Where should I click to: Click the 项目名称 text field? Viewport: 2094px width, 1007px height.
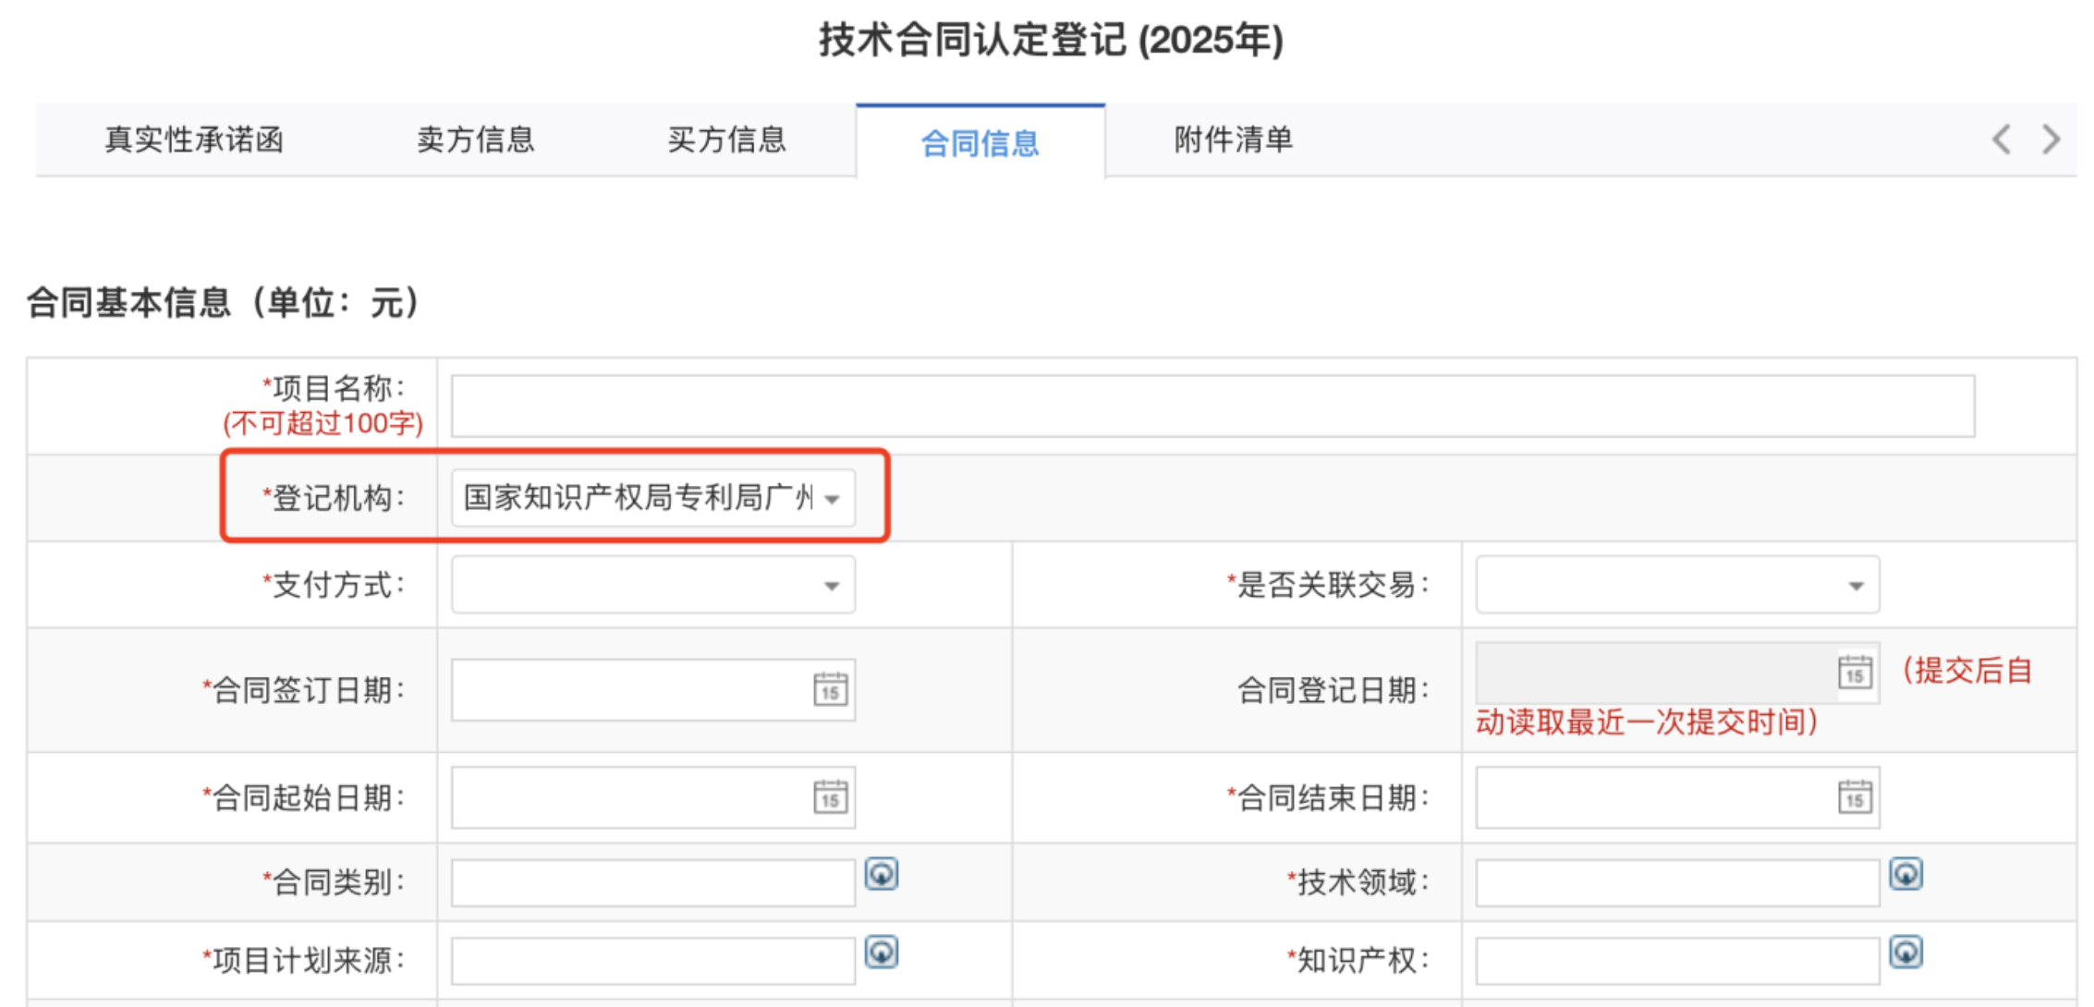click(1212, 406)
